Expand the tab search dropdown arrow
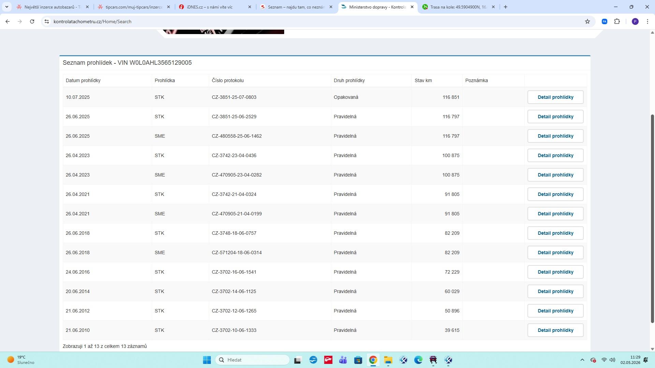 6,7
